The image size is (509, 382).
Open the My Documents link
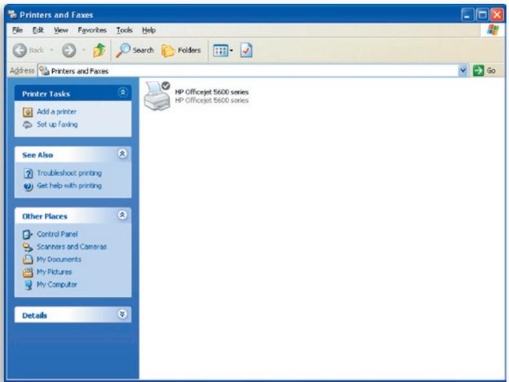59,260
